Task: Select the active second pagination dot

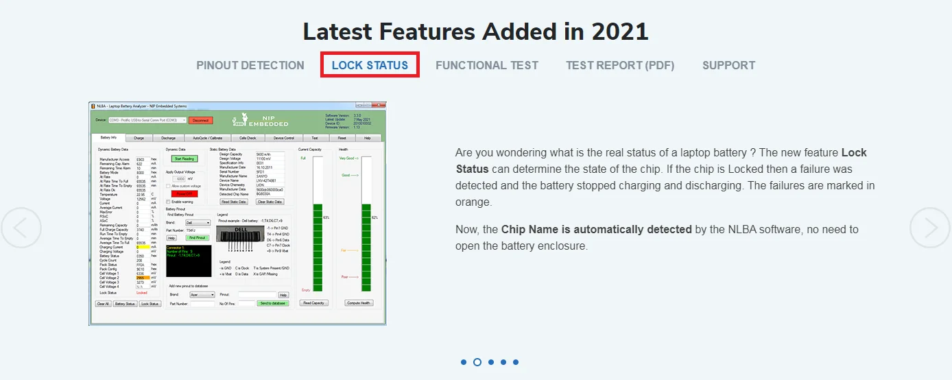Action: click(x=477, y=362)
